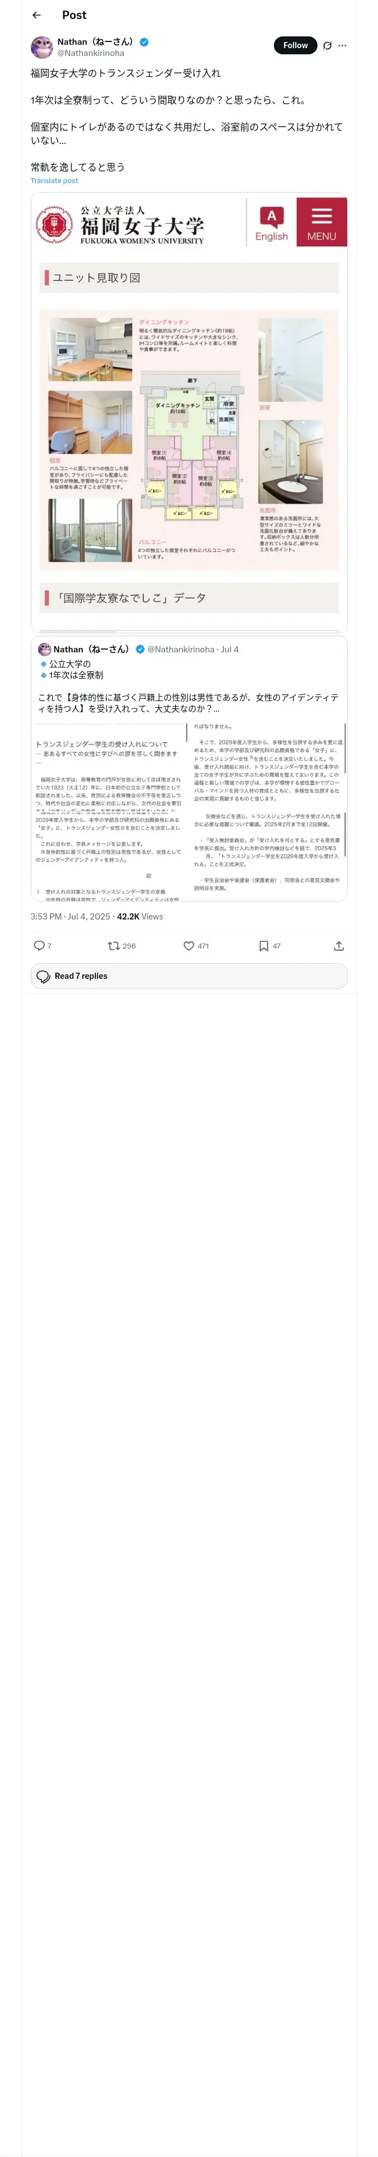Open Nathan's profile avatar
The height and width of the screenshot is (2157, 378).
42,47
